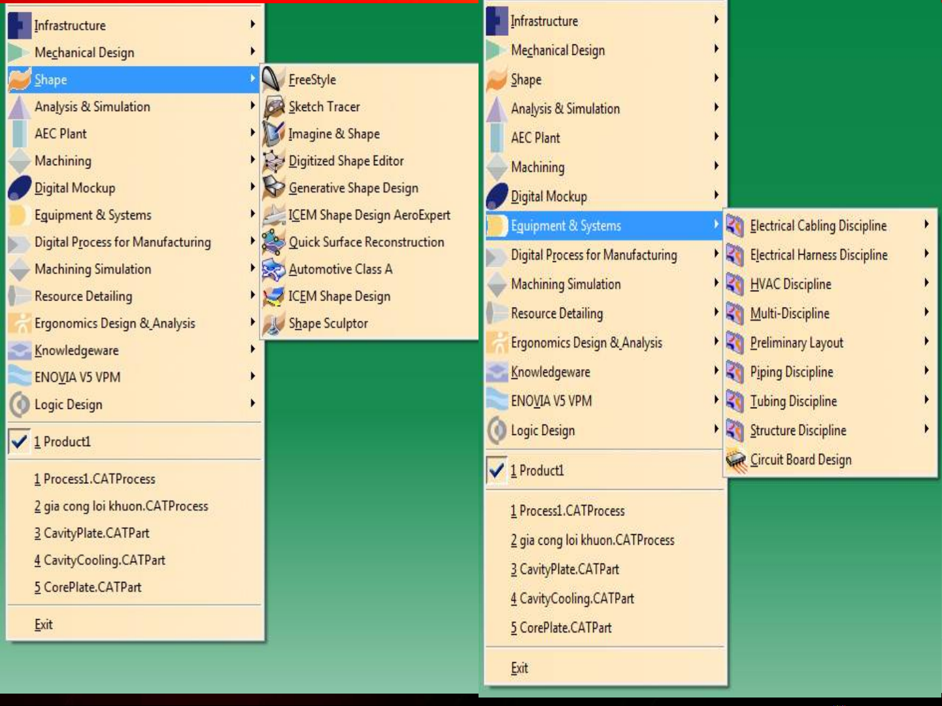Open 2 gia cong loi khuon.CATProcess in right menu
942x706 pixels.
(604, 540)
